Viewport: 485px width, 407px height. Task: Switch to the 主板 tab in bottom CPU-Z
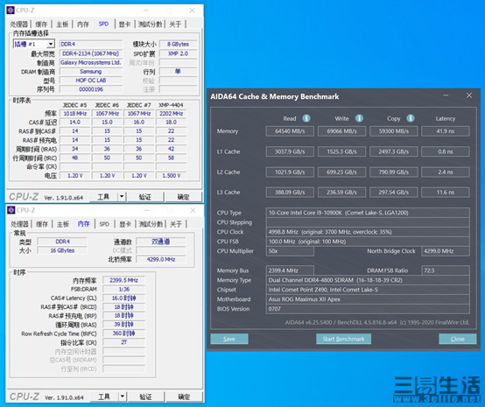click(63, 224)
